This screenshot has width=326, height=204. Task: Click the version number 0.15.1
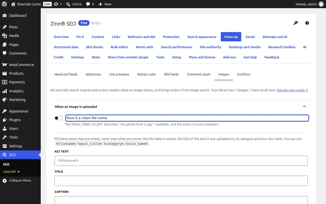[x=96, y=23]
